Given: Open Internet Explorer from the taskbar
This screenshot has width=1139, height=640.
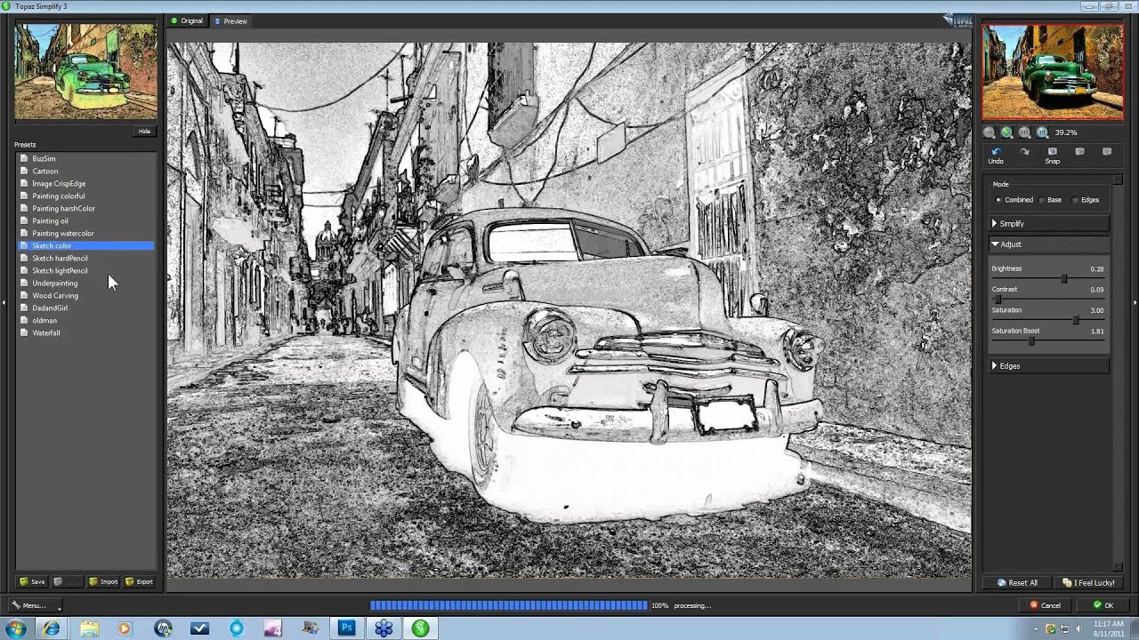Looking at the screenshot, I should 52,628.
